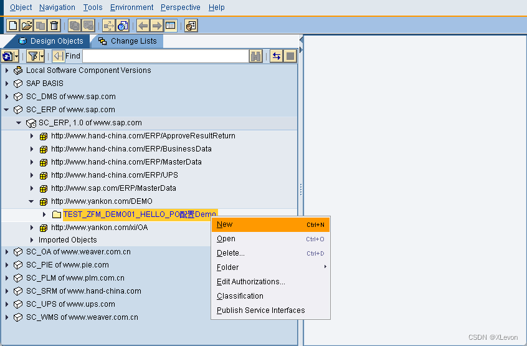This screenshot has height=346, width=527.
Task: Switch to the Design Objects tab
Action: click(50, 41)
